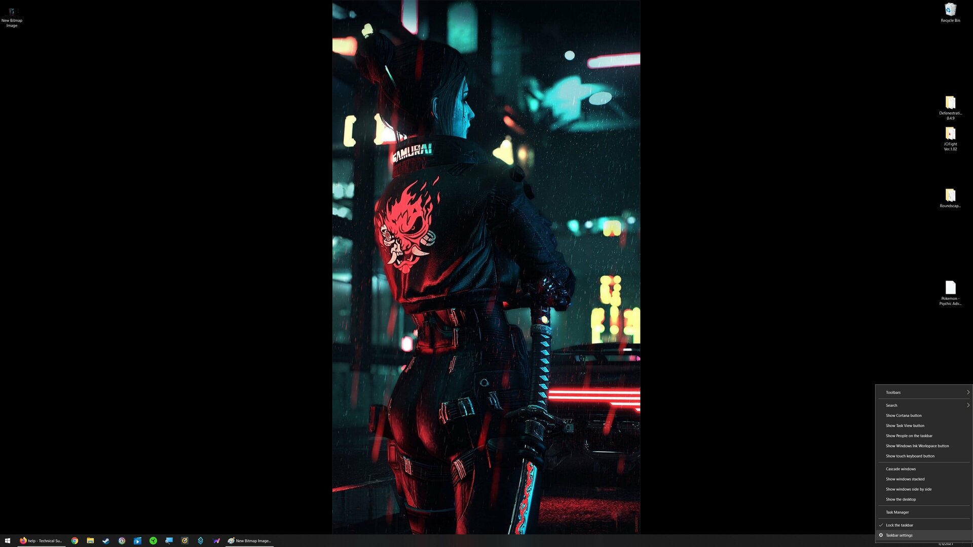
Task: Toggle Show Task View button option
Action: [923, 425]
